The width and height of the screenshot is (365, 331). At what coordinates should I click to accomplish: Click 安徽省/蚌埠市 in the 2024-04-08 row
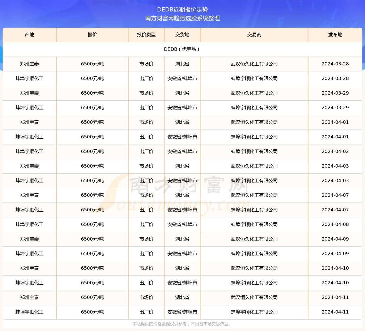(x=182, y=224)
